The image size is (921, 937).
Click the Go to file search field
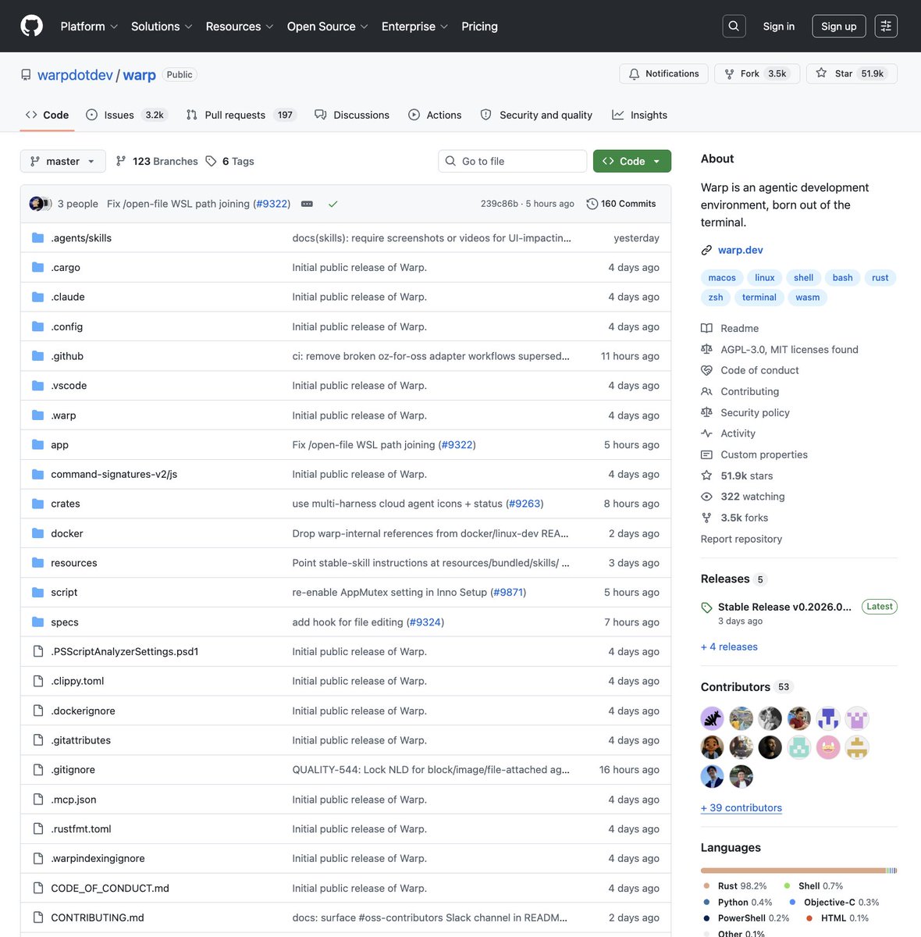point(513,161)
